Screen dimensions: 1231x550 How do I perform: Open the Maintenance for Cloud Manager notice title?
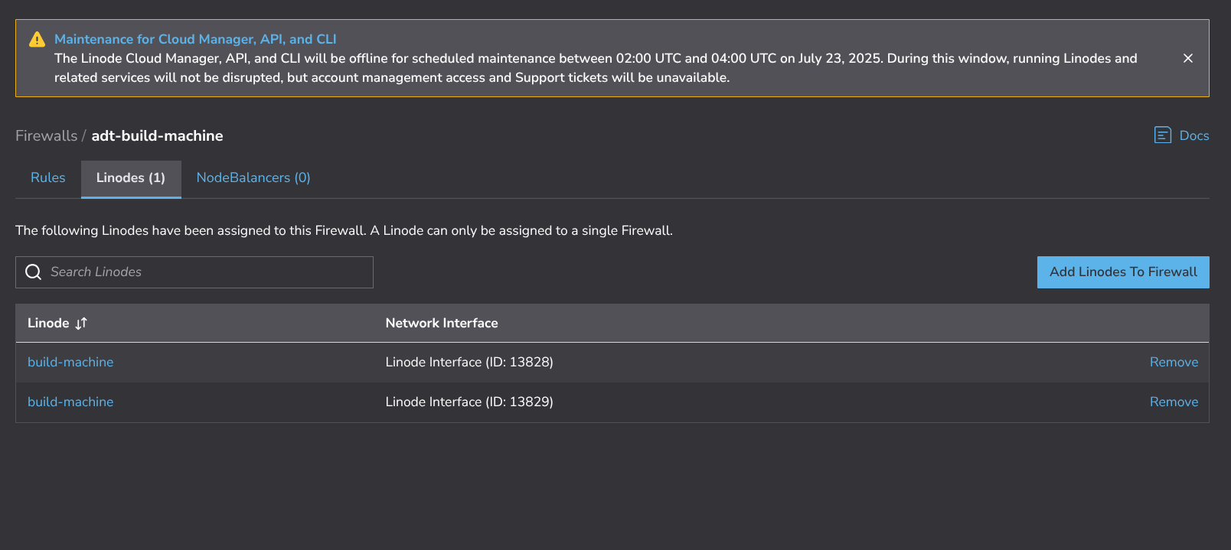pos(195,39)
